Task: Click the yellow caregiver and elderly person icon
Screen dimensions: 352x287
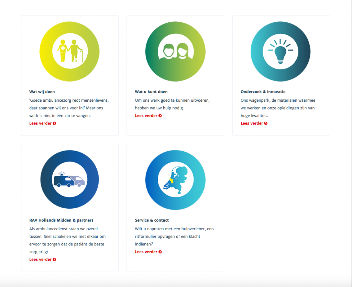Action: click(69, 52)
